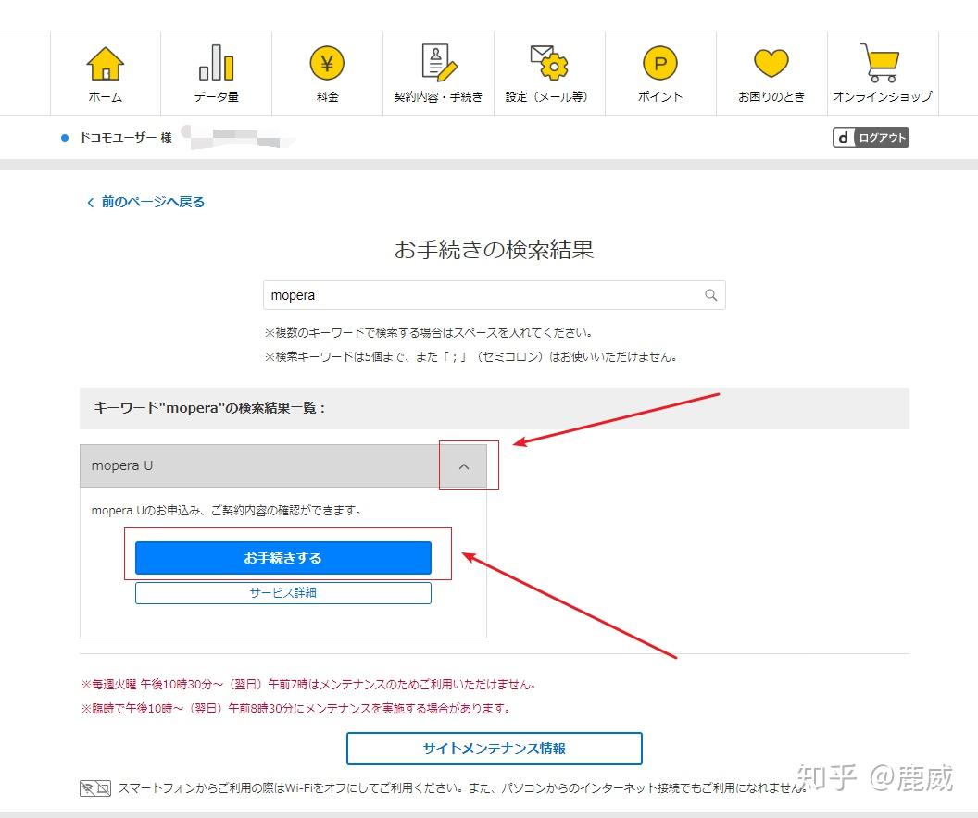Open the お困りのとき help icon
The image size is (978, 818).
coord(771,72)
